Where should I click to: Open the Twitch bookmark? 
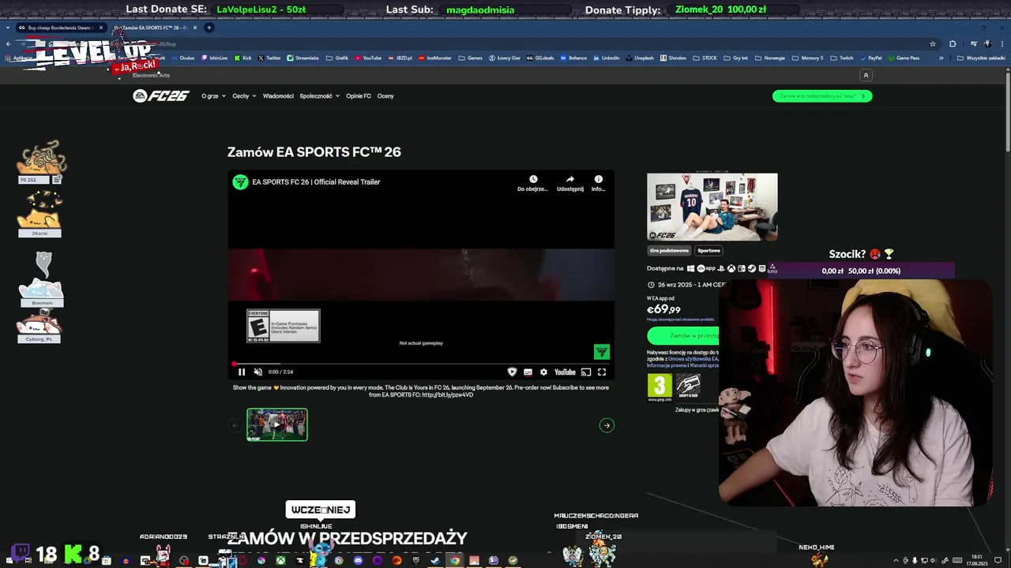[842, 58]
